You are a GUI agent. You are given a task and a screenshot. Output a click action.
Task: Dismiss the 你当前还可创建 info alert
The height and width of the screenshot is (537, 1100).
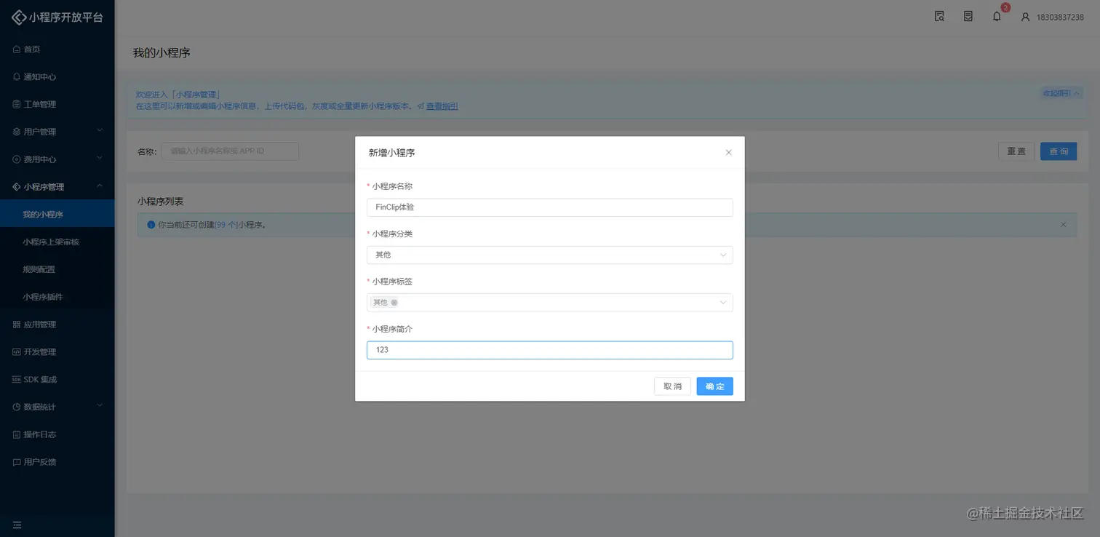pos(1064,225)
